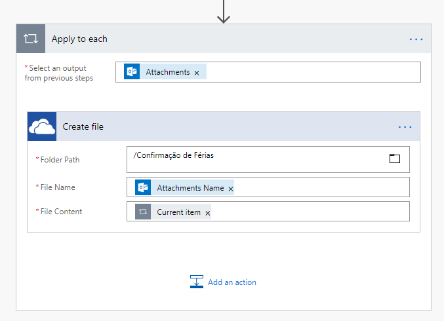The image size is (444, 321).
Task: Open the Create file ellipsis menu
Action: (x=405, y=127)
